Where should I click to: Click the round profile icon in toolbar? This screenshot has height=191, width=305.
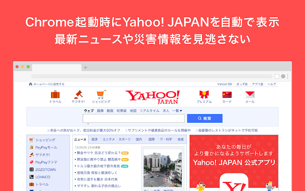(x=283, y=76)
